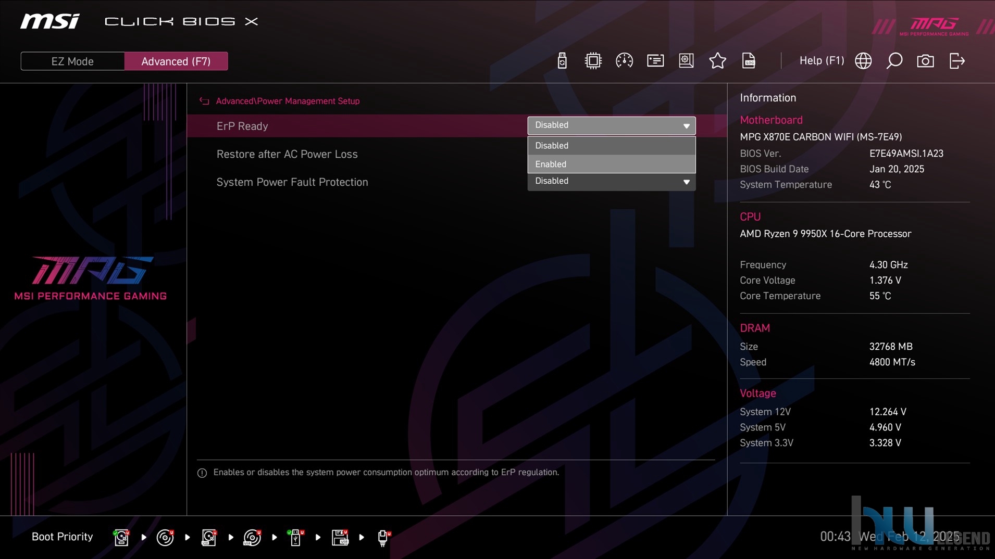Click the System 5V 4.960 V value
This screenshot has height=559, width=995.
pos(885,427)
